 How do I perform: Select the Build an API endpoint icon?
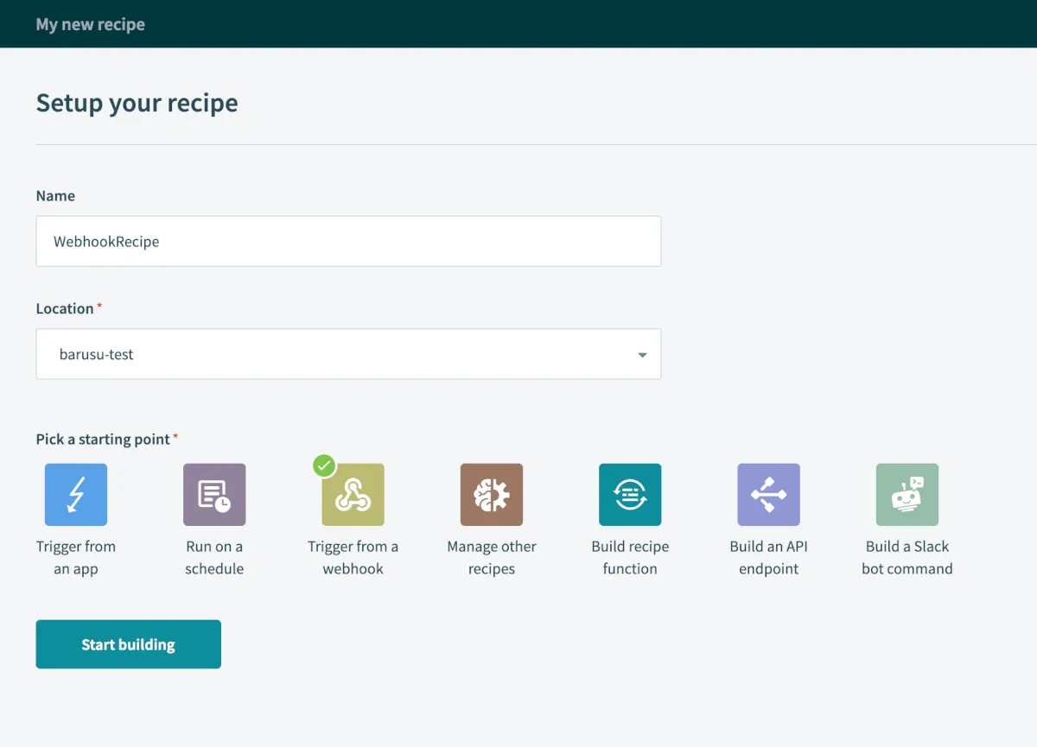click(768, 495)
